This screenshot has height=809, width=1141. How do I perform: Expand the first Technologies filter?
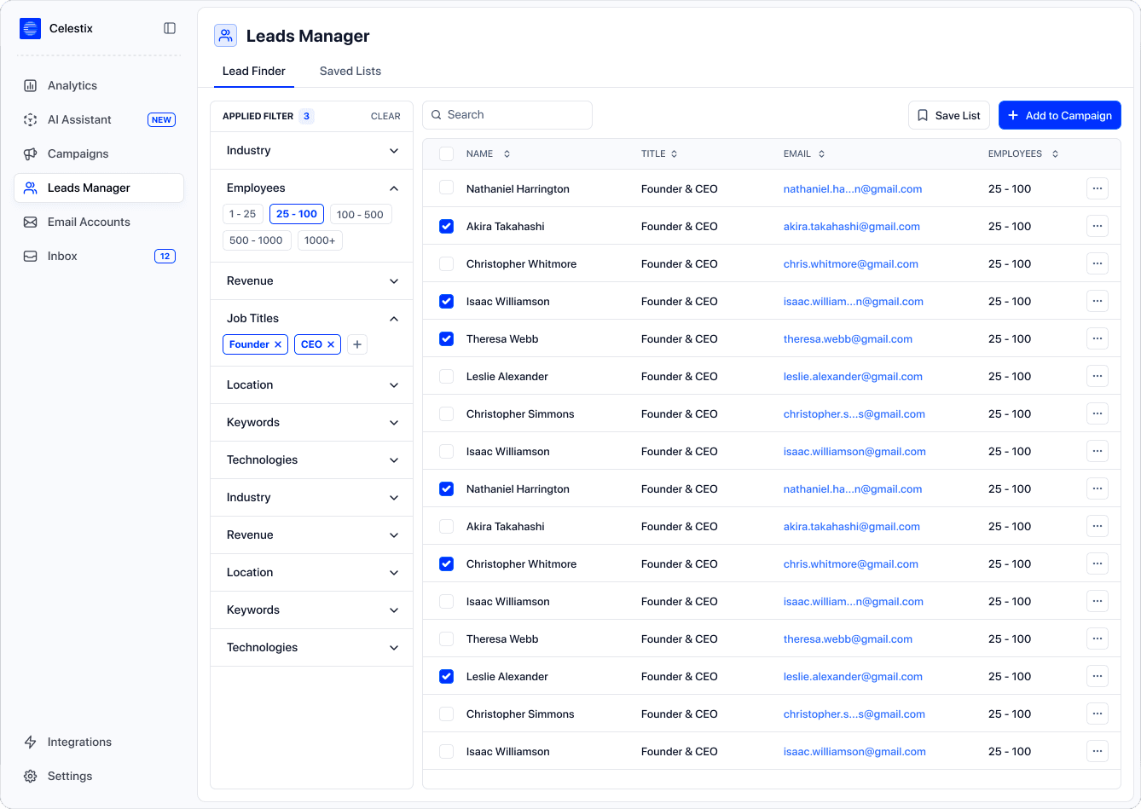click(x=311, y=459)
